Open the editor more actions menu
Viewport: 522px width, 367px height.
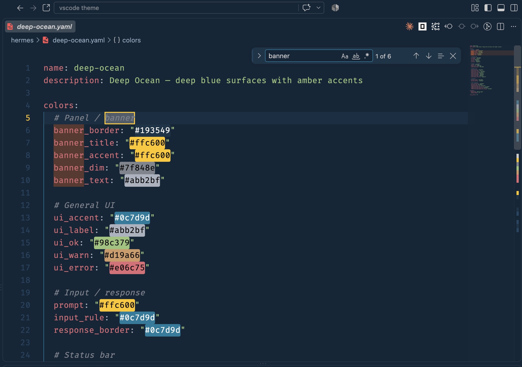pyautogui.click(x=513, y=26)
